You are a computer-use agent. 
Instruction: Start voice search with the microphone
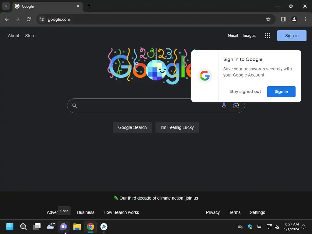tap(224, 105)
